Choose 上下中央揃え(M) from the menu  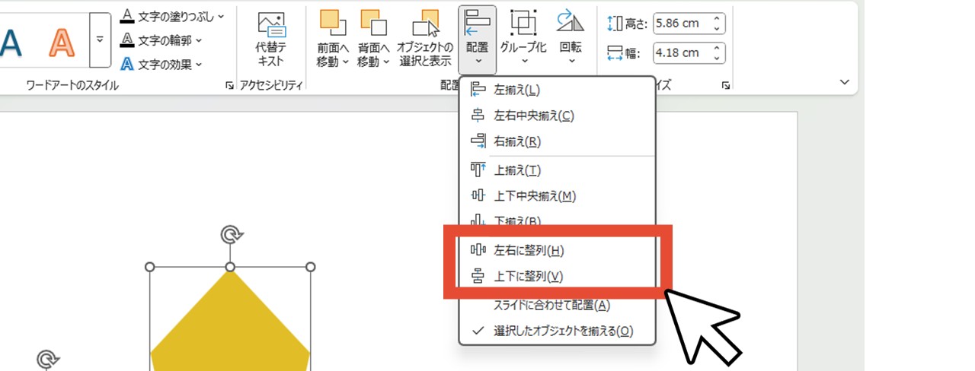(557, 196)
